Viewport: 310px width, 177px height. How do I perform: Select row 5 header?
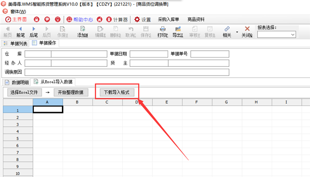coord(18,137)
